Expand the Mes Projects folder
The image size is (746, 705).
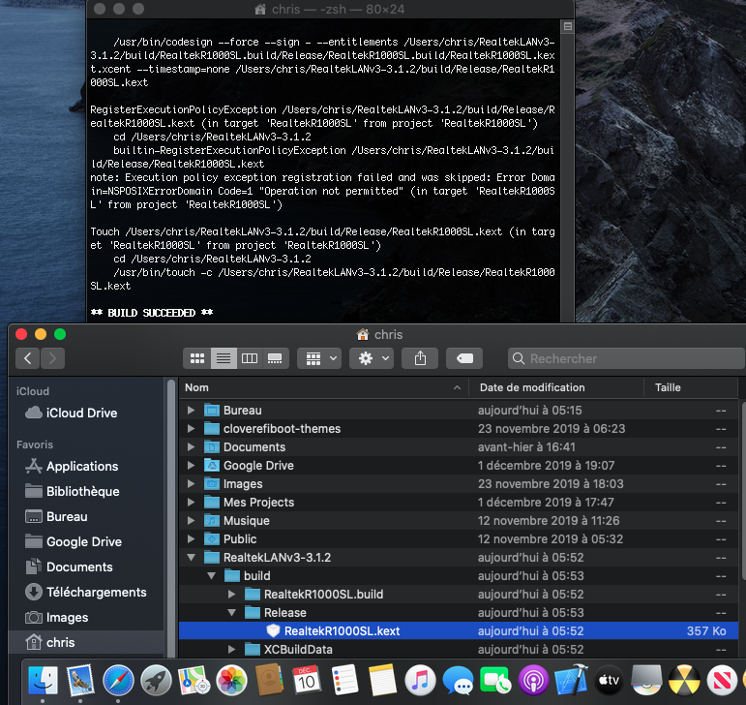tap(191, 503)
